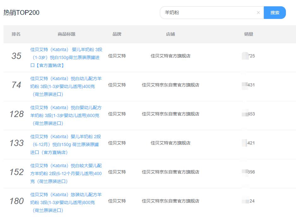Select the rank number 74 cell
296x217 pixels.
16,85
